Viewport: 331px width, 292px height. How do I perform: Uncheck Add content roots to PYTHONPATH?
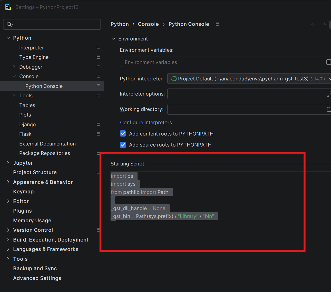coord(123,134)
